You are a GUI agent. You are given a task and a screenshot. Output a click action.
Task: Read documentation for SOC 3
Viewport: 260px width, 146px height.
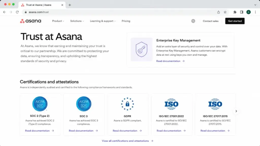[83, 131]
